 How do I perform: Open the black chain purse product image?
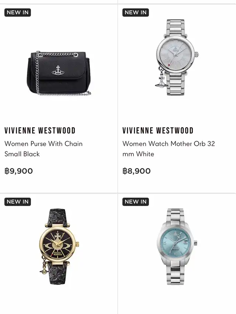(x=59, y=73)
